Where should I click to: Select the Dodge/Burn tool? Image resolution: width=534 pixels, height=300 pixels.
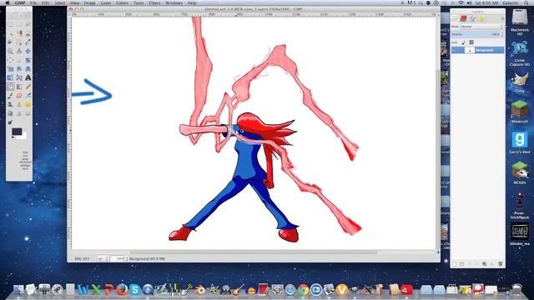(x=11, y=122)
